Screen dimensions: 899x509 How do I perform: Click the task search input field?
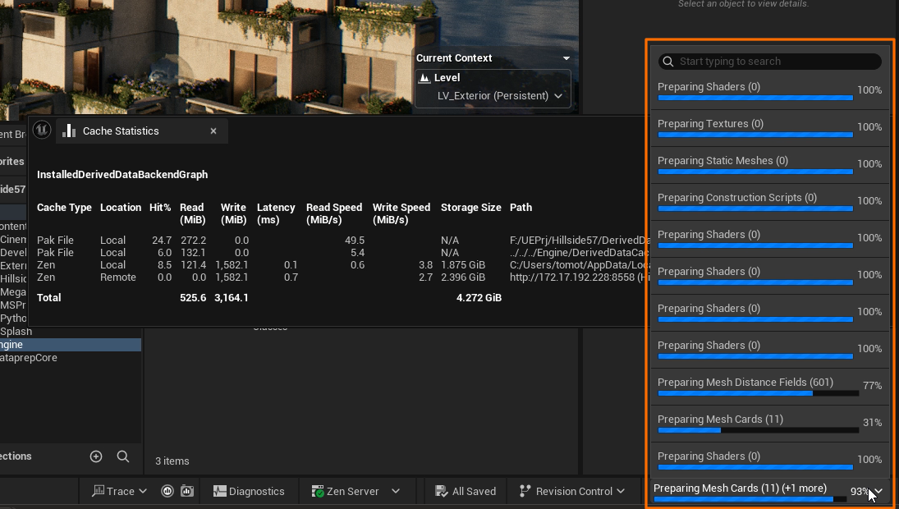pyautogui.click(x=776, y=62)
